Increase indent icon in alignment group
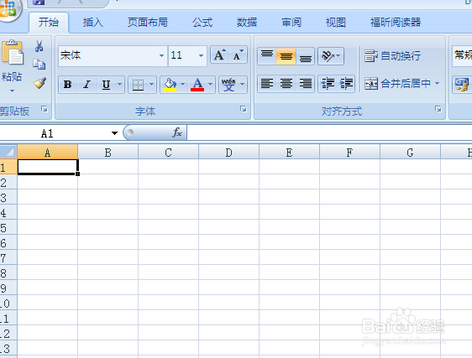 pos(346,83)
